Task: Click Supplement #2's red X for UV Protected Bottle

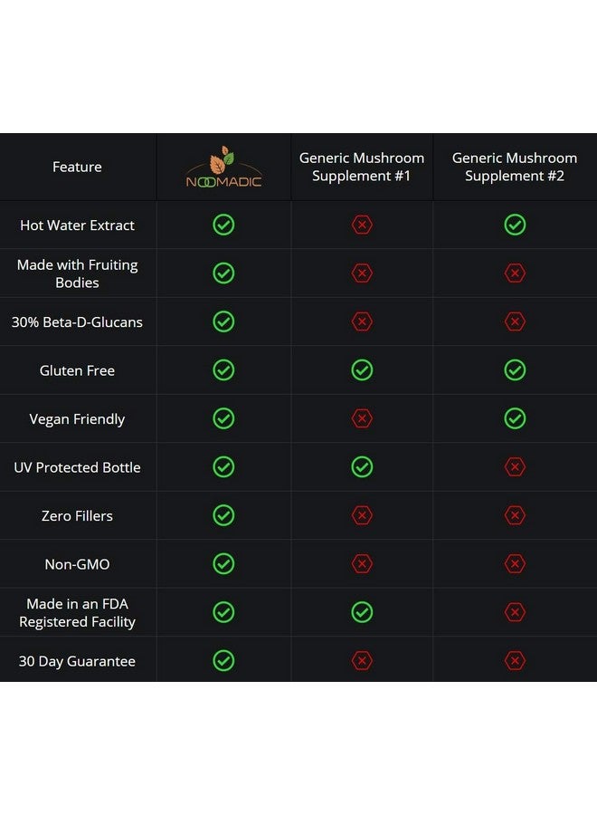Action: coord(515,466)
